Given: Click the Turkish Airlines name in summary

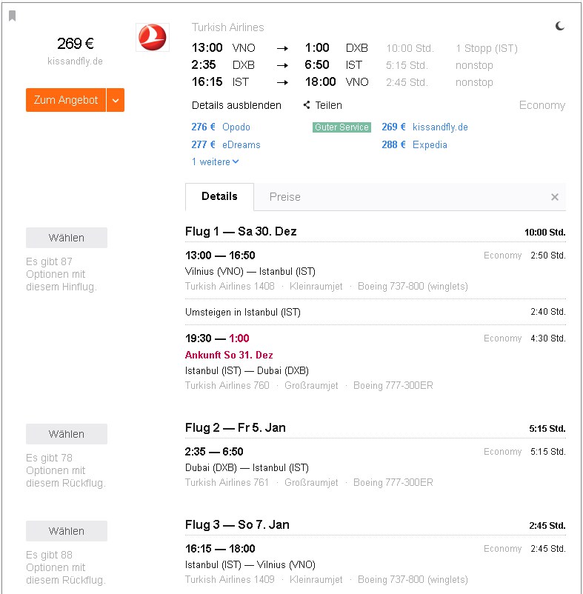Looking at the screenshot, I should pos(227,27).
